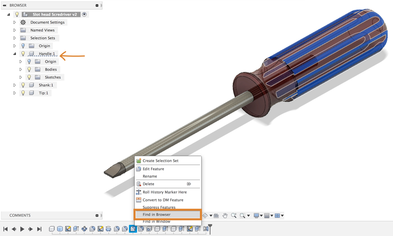Toggle the Sketches folder lightbulb
This screenshot has height=236, width=393.
tap(29, 77)
